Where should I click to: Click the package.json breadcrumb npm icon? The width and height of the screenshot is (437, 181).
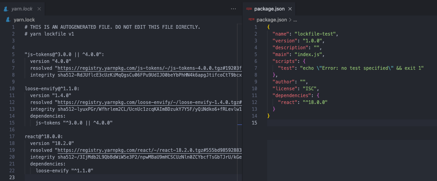click(252, 20)
